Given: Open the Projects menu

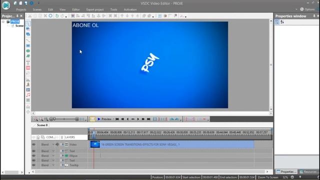Looking at the screenshot, I should [21, 9].
